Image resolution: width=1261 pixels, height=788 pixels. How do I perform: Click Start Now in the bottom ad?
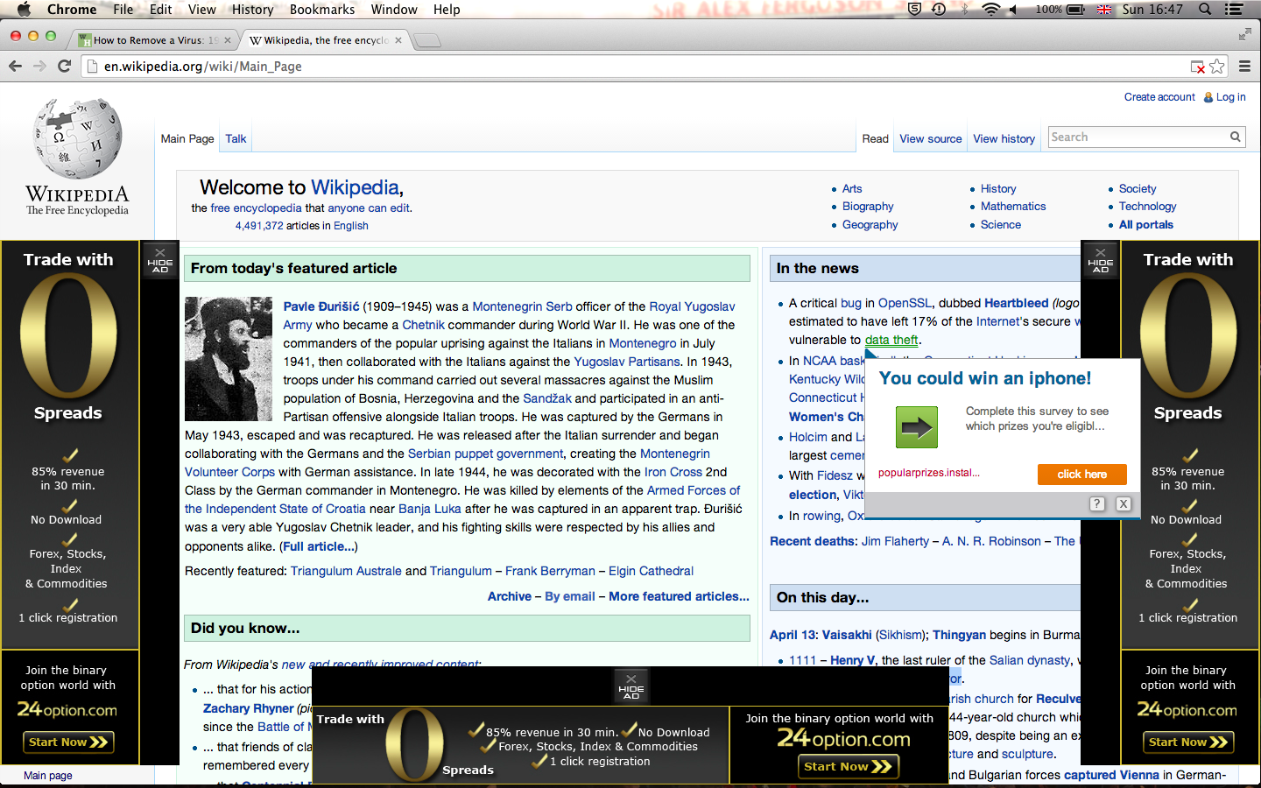coord(848,766)
